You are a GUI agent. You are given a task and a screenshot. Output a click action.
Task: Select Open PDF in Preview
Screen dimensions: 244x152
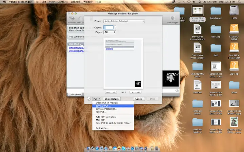[x=106, y=103]
